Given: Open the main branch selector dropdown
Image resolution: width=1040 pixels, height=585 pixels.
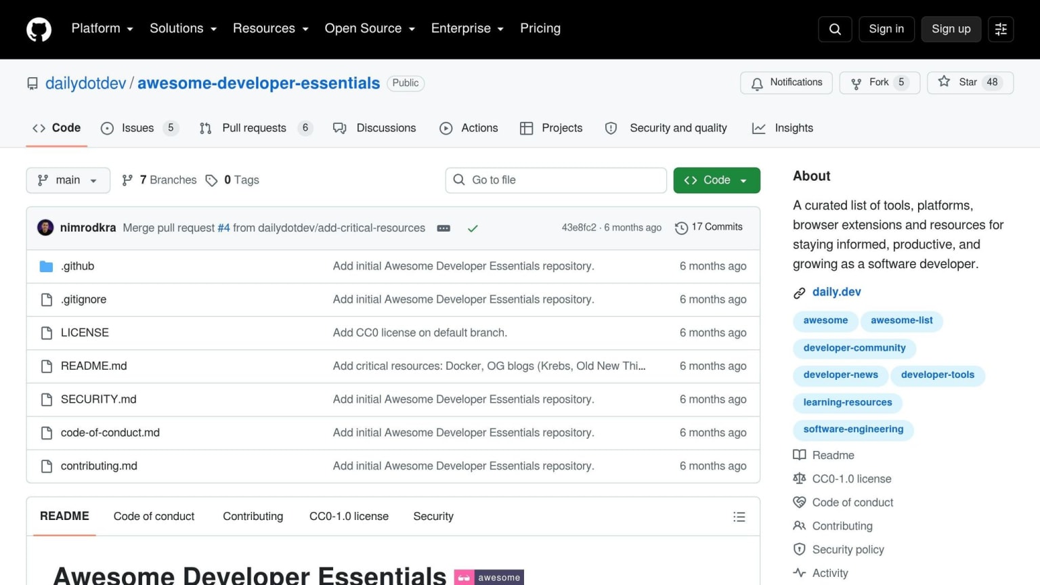Looking at the screenshot, I should click(68, 180).
